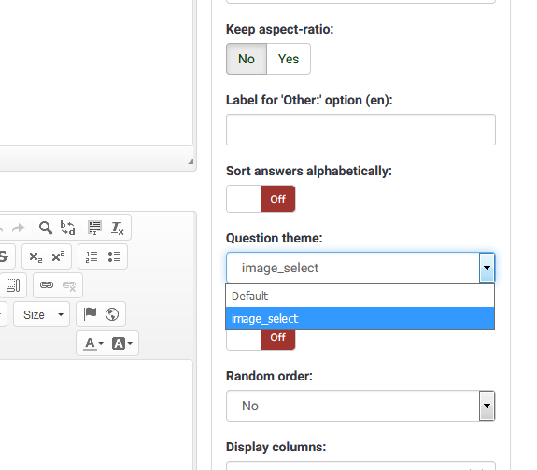
Task: Toggle Sort answers alphabetically switch
Action: tap(261, 199)
